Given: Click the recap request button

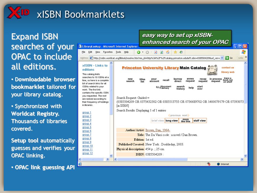Looking at the screenshot, I should click(203, 80).
